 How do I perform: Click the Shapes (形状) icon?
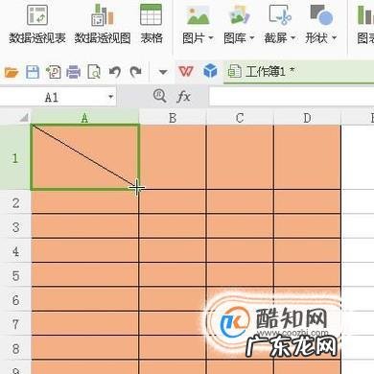pos(321,15)
